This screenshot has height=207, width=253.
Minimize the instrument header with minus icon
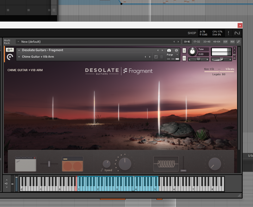(235, 51)
